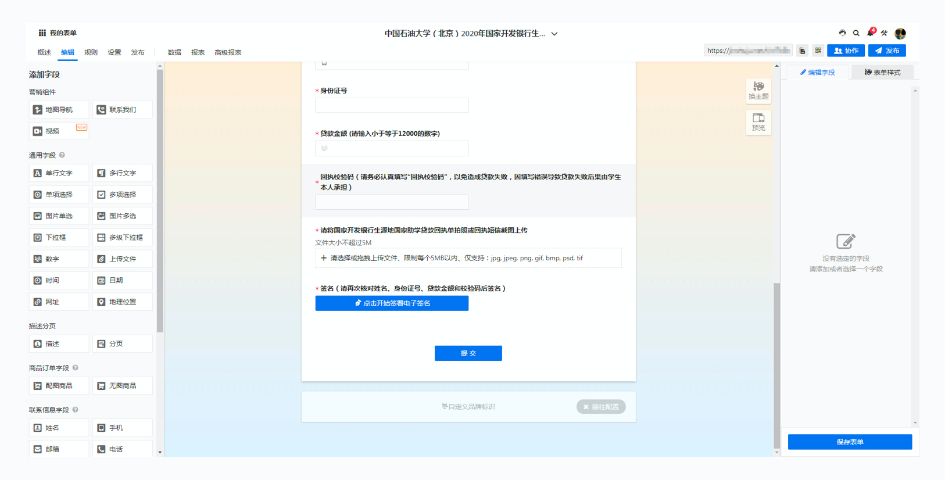The height and width of the screenshot is (480, 945).
Task: Add a 网址 field
Action: pyautogui.click(x=59, y=302)
